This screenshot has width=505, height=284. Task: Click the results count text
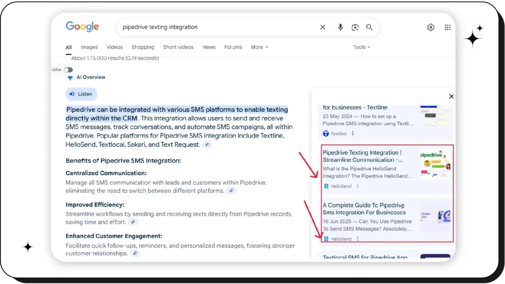(115, 58)
